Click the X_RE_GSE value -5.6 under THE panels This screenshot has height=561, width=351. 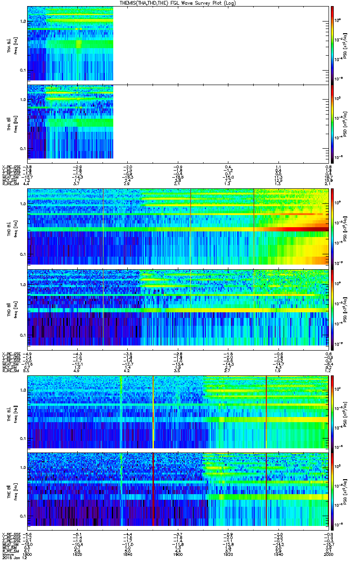click(28, 534)
